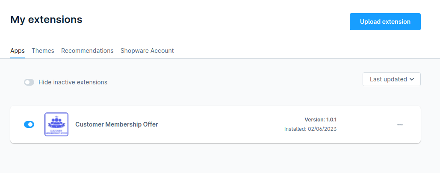Open the Last updated sorting dropdown
This screenshot has height=173, width=440.
(391, 79)
